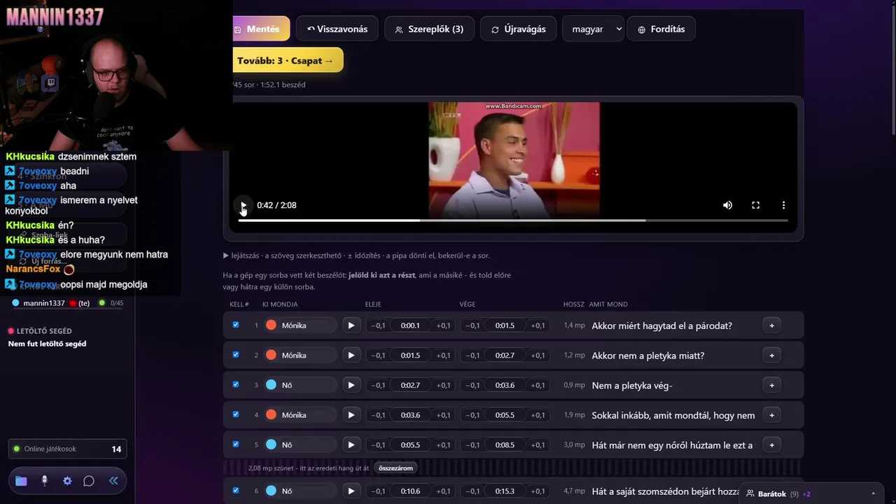This screenshot has height=504, width=896.
Task: Open the speaker selector Nő in row 5
Action: click(x=300, y=444)
